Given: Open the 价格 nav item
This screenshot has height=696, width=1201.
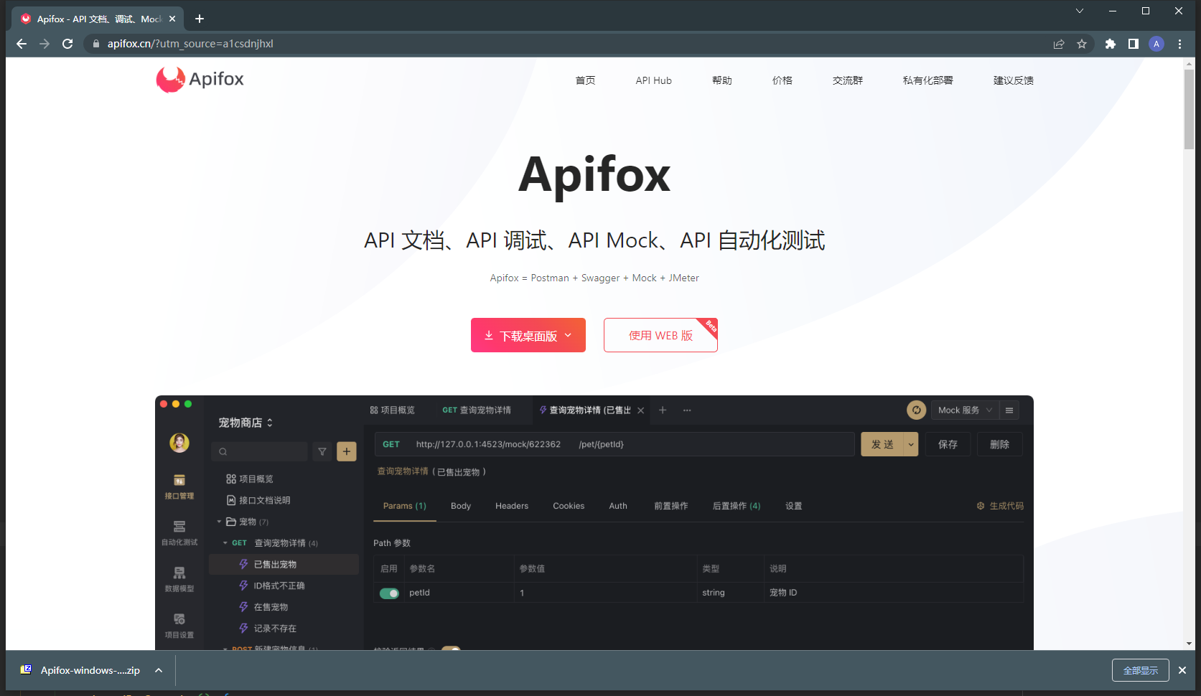Looking at the screenshot, I should coord(782,80).
